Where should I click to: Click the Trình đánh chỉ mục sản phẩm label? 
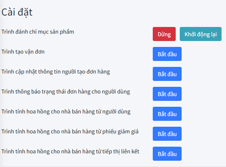point(38,32)
